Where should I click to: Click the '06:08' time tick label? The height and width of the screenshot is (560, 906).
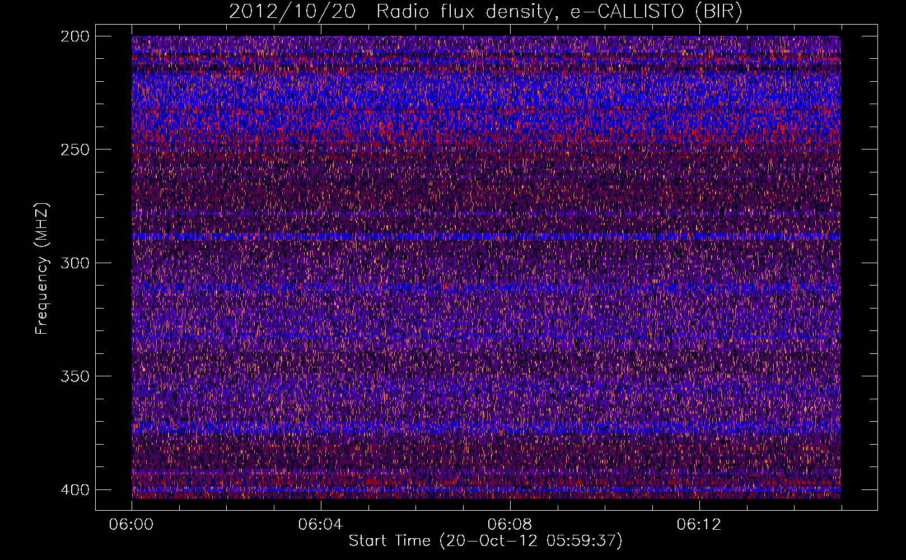510,525
